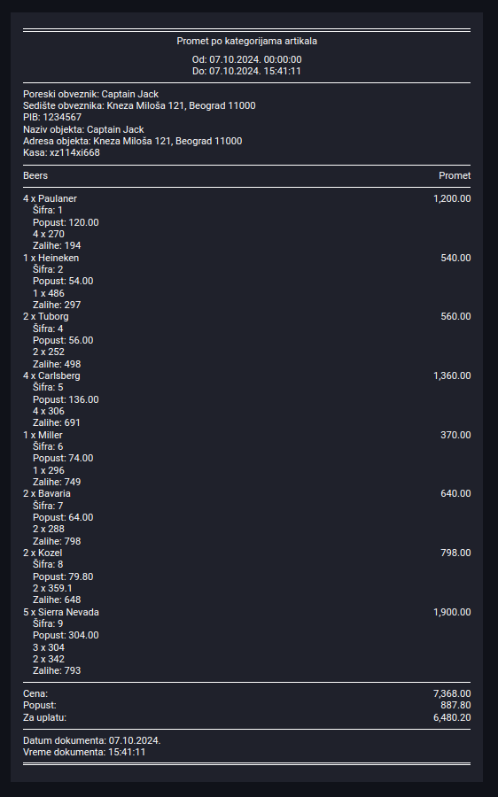Select the Paulaner item row
The width and height of the screenshot is (498, 797).
click(246, 198)
